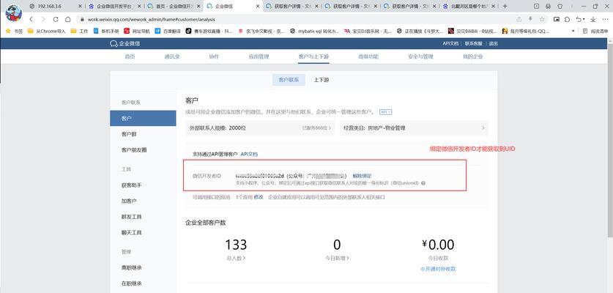Click the unionid help question mark icon
Image resolution: width=613 pixels, height=293 pixels.
(423, 182)
